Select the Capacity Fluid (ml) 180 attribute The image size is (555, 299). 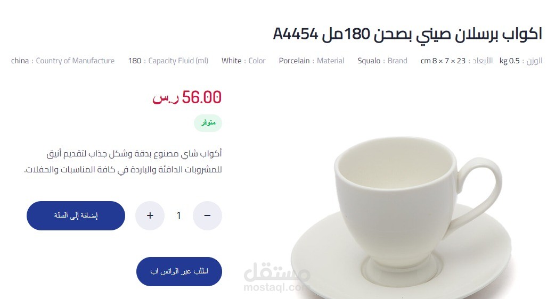click(x=168, y=61)
